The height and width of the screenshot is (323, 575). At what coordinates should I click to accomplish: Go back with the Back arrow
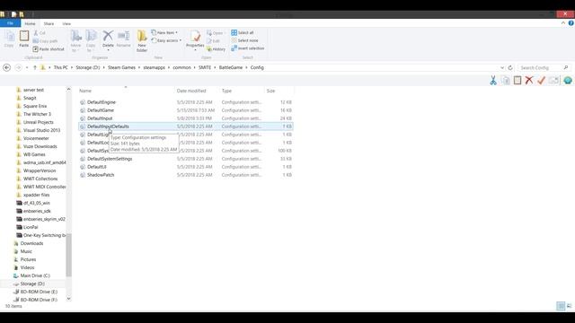point(6,67)
